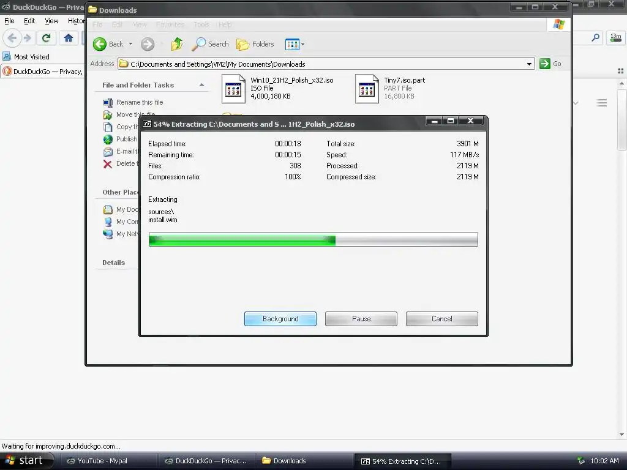
Task: Click the Forward arrow in Downloads window
Action: 148,44
